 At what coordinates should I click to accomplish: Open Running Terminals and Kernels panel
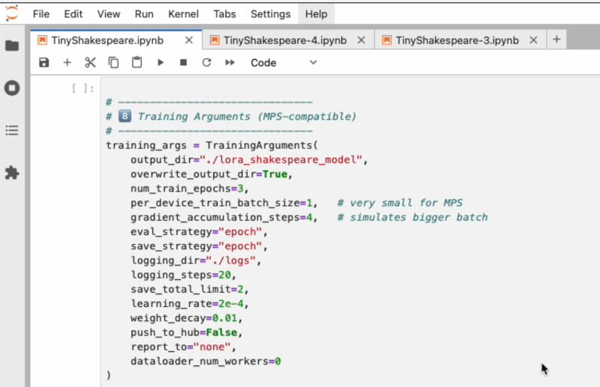[x=12, y=88]
